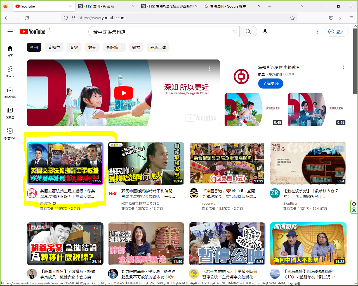Open the 5:54 ZionRiver video thumbnail
The height and width of the screenshot is (286, 358).
[308, 163]
